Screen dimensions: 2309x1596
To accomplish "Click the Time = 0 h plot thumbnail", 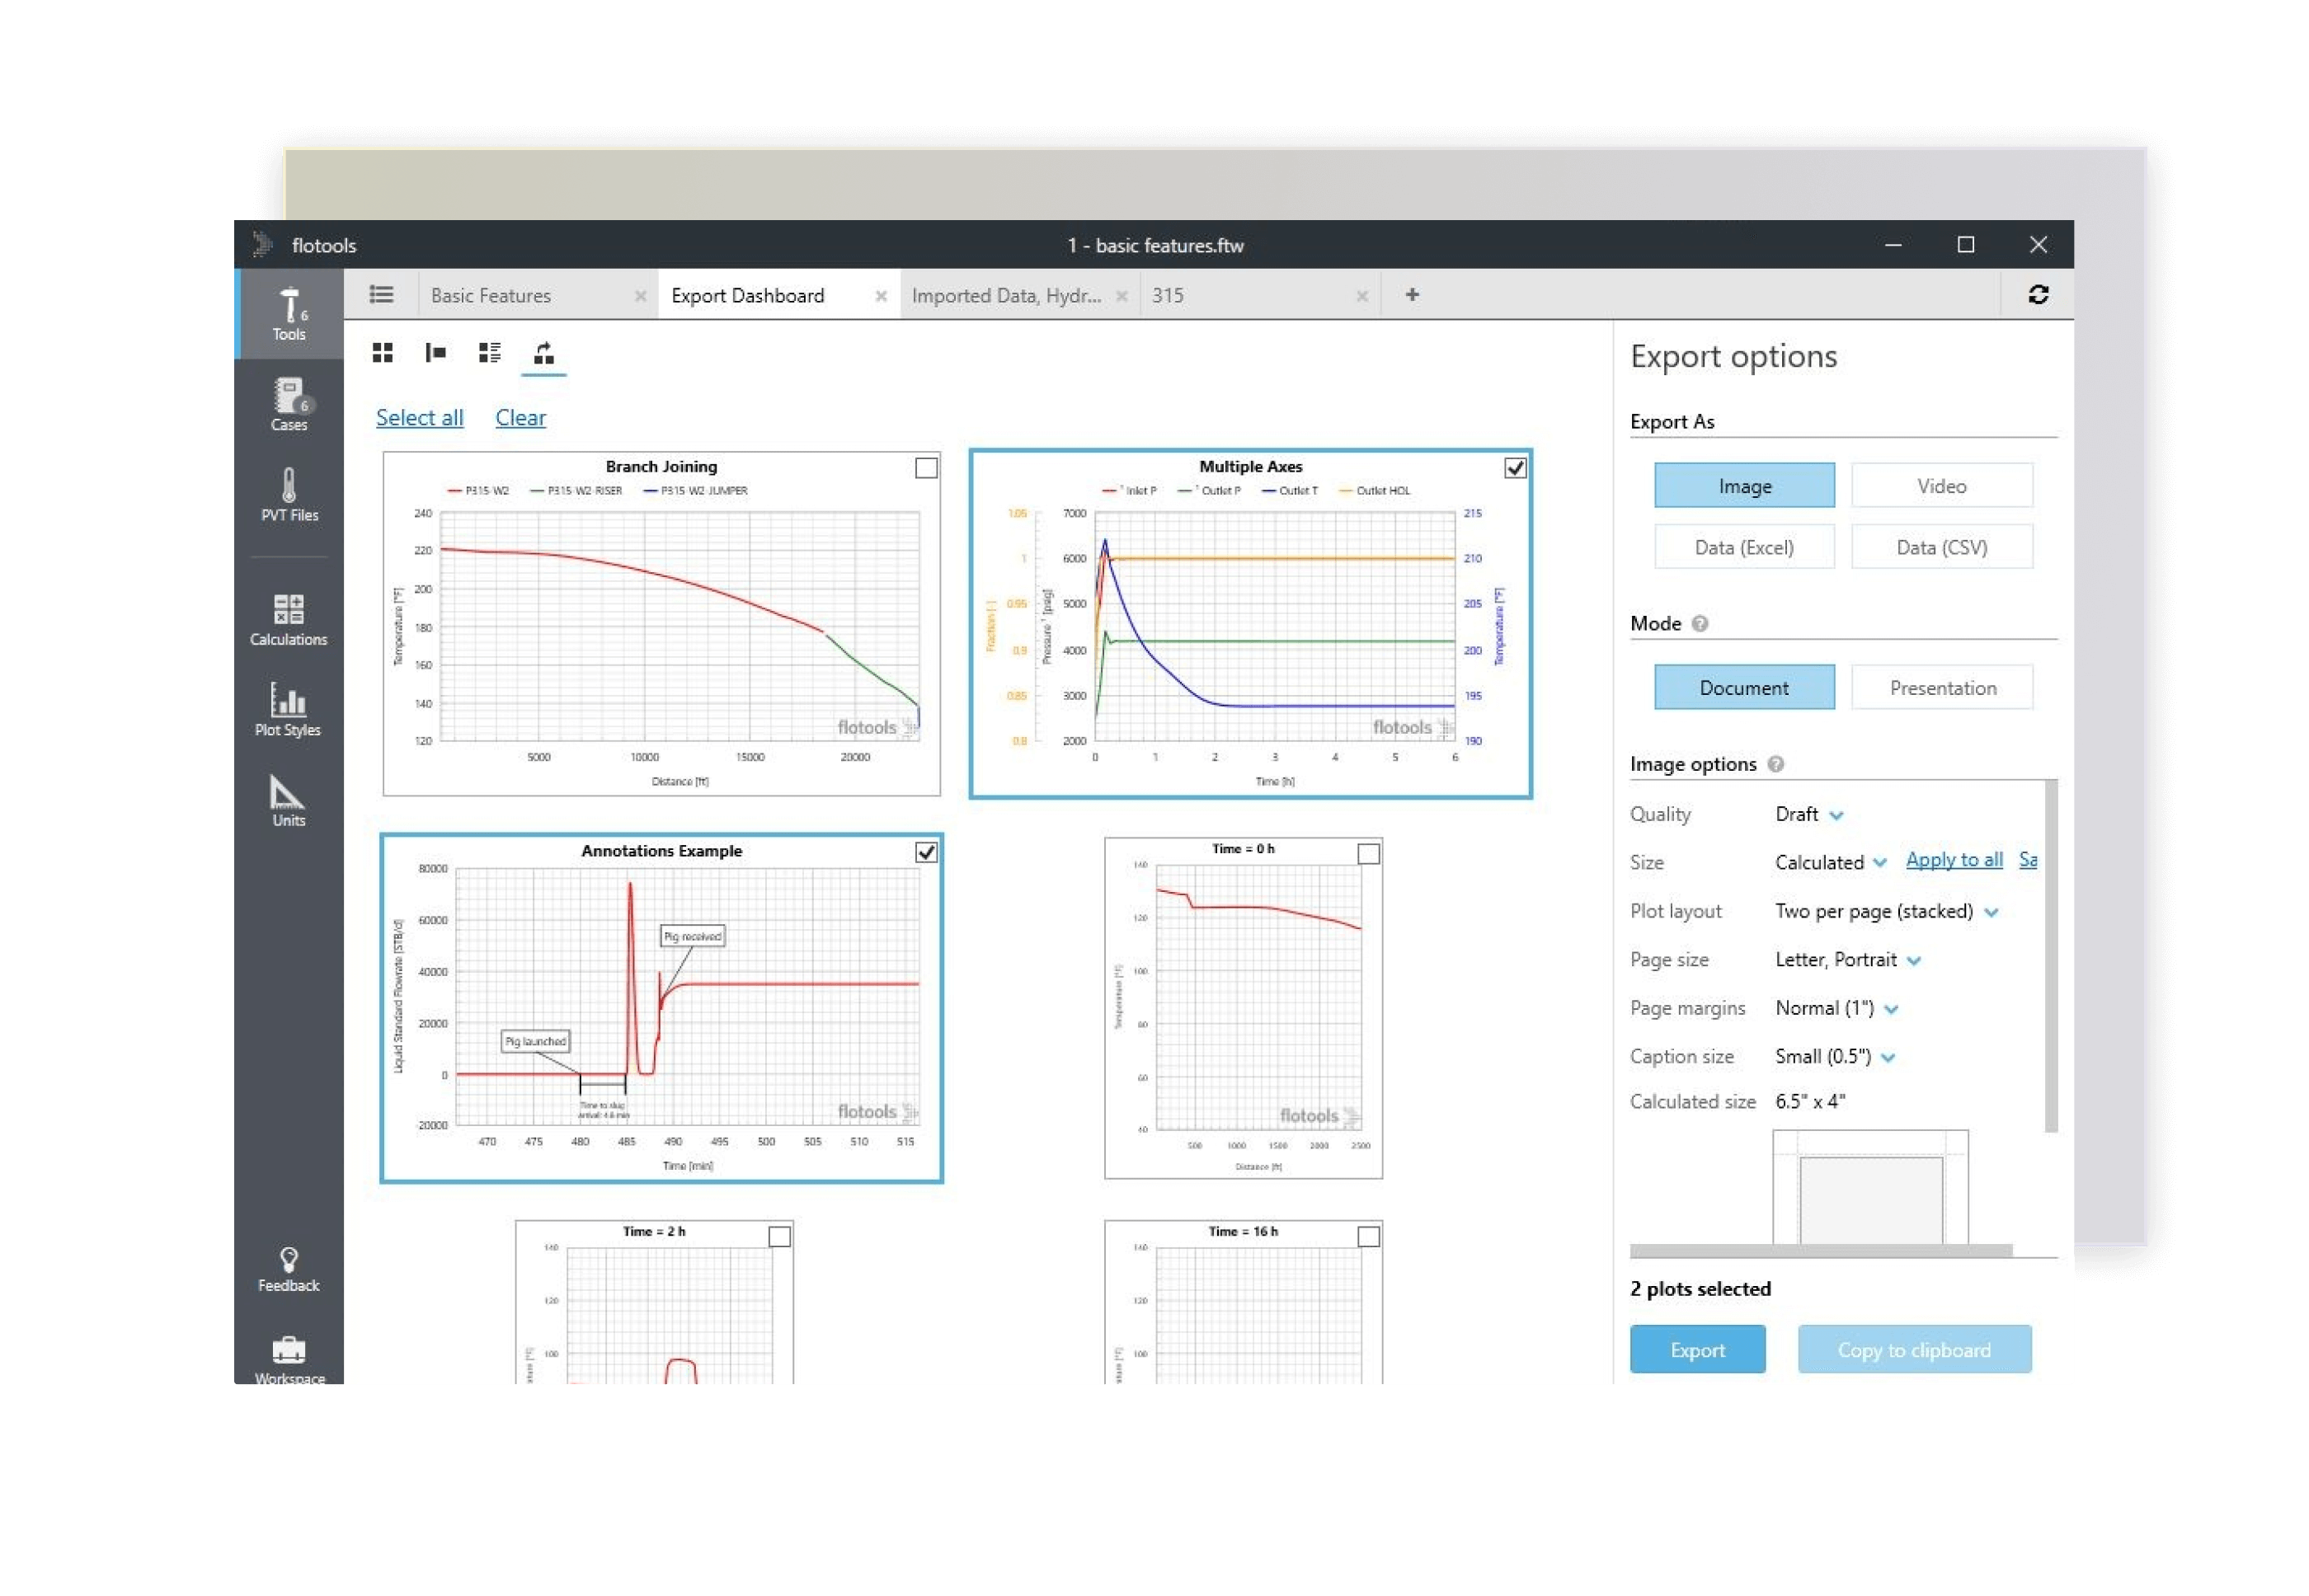I will pyautogui.click(x=1243, y=1010).
